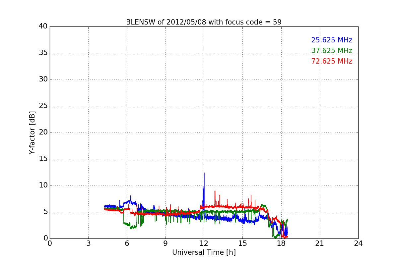This screenshot has width=398, height=265.
Task: Click the y-axis tick label 25
Action: click(43, 106)
